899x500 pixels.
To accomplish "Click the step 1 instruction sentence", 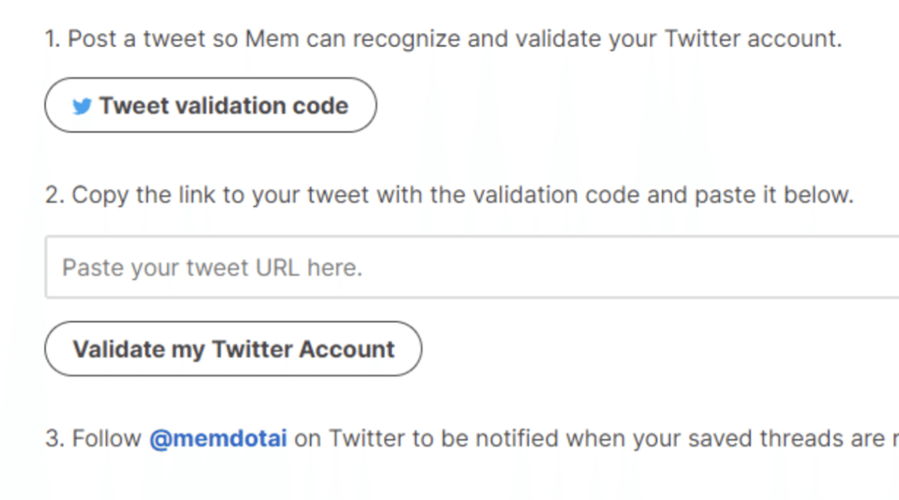I will click(x=444, y=39).
